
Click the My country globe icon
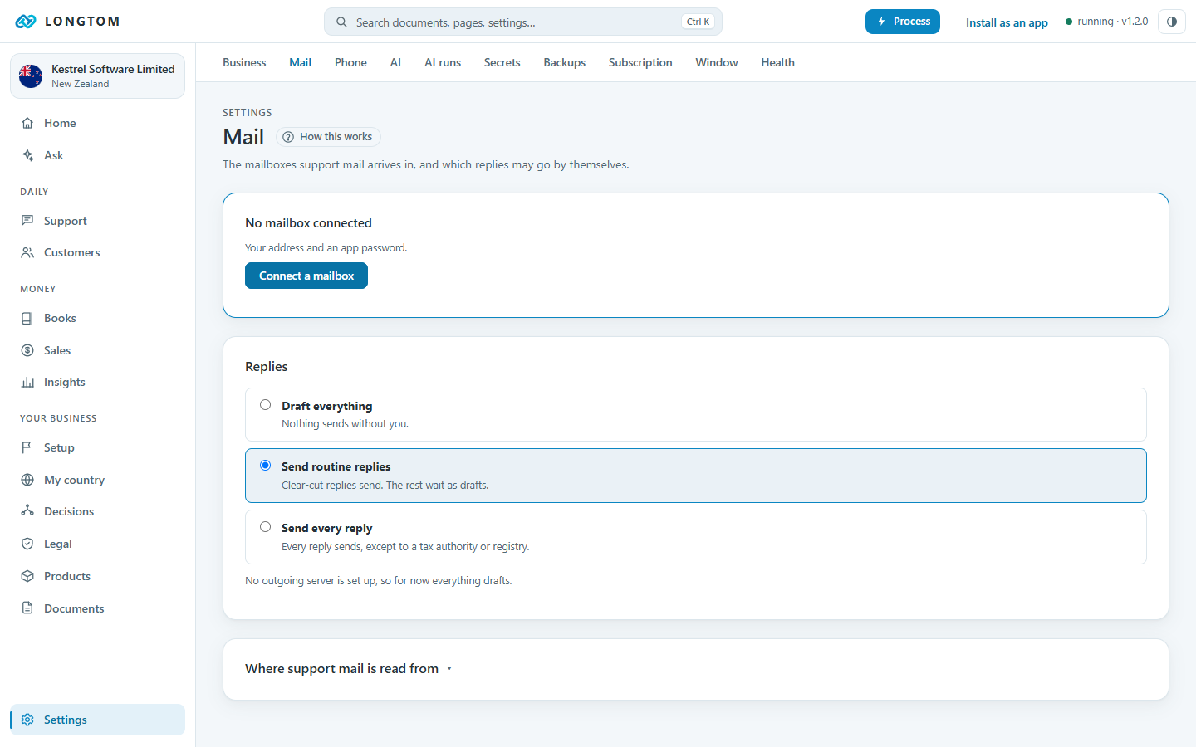click(27, 480)
